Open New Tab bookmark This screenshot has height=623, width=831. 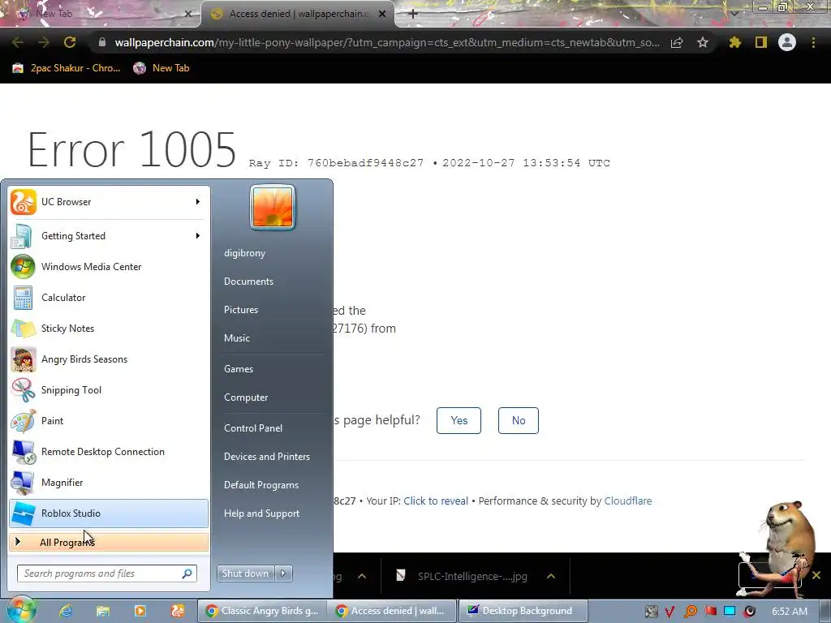coord(161,68)
